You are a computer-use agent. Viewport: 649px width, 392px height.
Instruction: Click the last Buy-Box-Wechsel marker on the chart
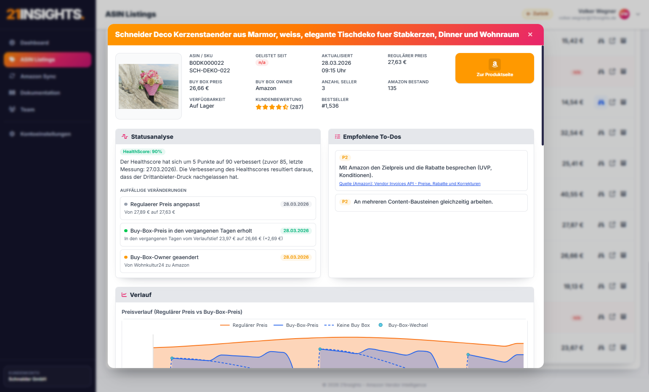click(468, 355)
